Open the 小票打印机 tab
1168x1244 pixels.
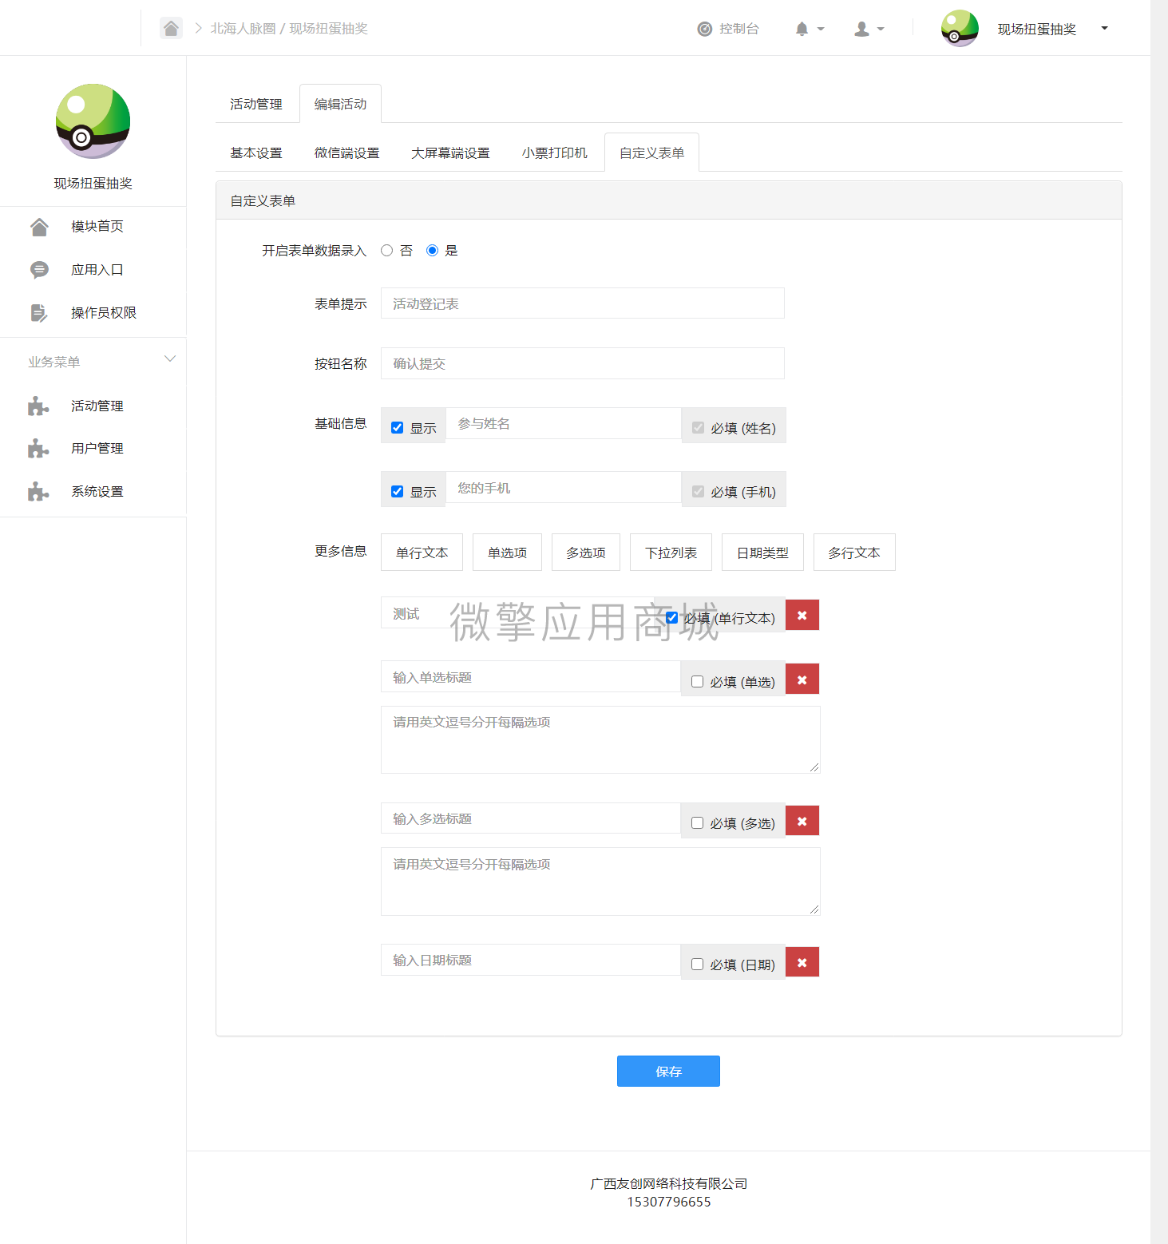click(555, 153)
